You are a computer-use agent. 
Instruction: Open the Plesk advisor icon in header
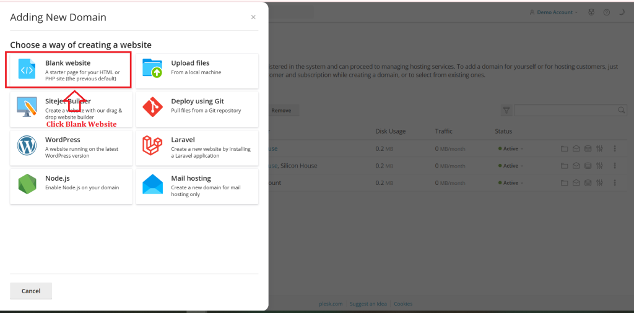point(591,12)
